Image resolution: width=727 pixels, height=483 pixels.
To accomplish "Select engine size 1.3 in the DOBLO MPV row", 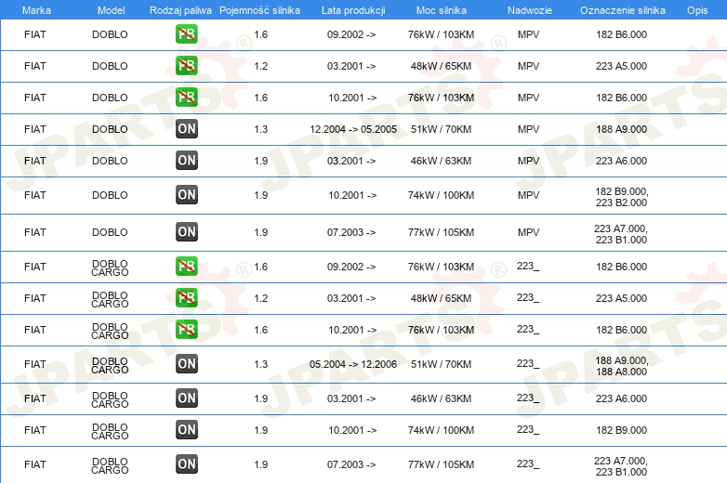I will click(x=260, y=129).
